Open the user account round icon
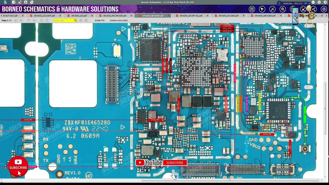329x185 pixels. pos(324,9)
